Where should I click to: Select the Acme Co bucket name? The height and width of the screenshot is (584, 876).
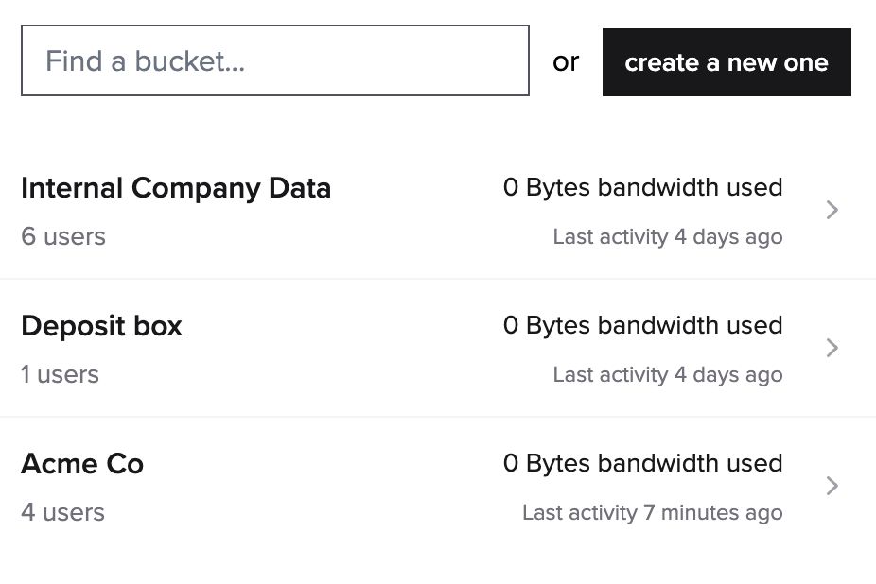click(x=82, y=464)
